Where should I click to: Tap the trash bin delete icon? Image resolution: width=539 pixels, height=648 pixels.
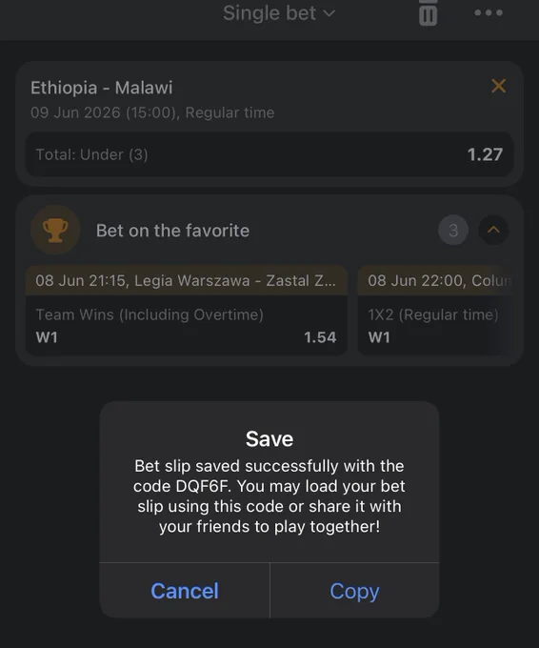tap(428, 13)
